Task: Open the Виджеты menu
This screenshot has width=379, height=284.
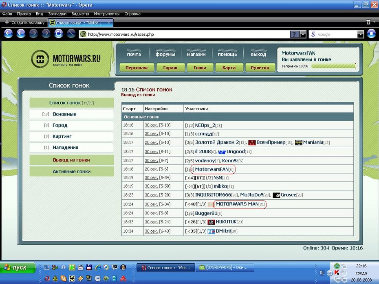Action: (80, 14)
